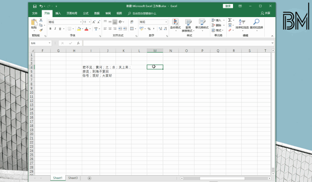Image resolution: width=312 pixels, height=182 pixels.
Task: Toggle Align Left
Action: (x=105, y=29)
